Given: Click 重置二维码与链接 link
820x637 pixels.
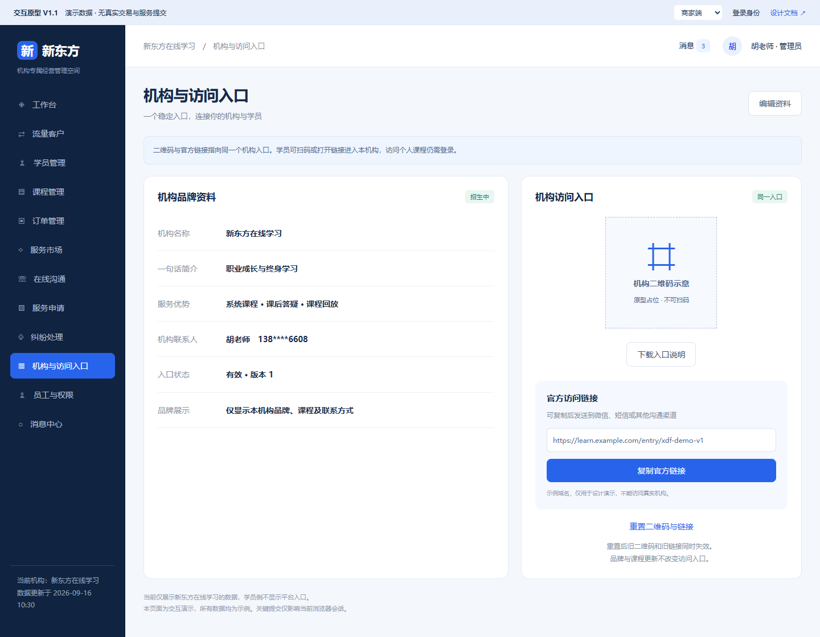Looking at the screenshot, I should [x=661, y=527].
